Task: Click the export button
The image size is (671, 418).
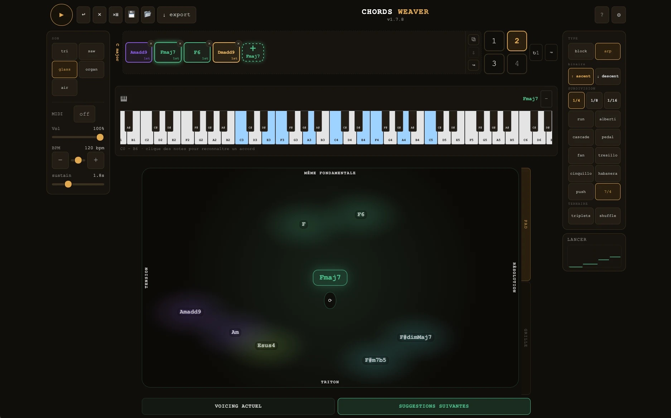Action: (177, 15)
